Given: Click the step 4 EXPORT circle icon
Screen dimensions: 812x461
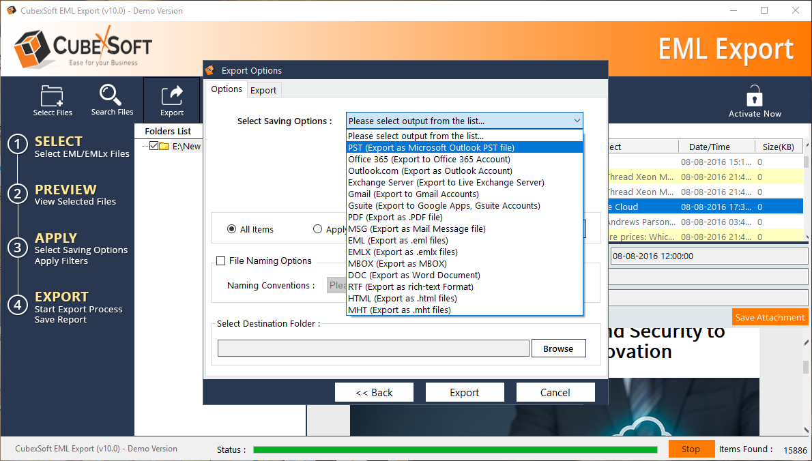Looking at the screenshot, I should coord(18,304).
